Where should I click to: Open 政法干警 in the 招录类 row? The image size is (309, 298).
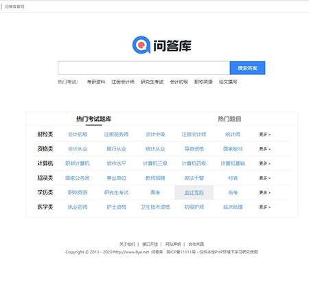point(194,178)
